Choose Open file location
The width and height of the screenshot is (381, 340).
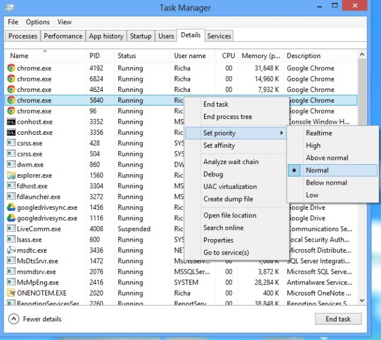(236, 215)
